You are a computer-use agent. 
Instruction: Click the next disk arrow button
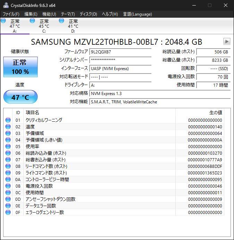tap(227, 42)
